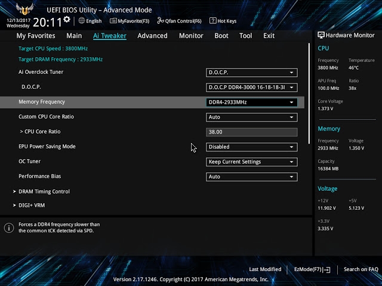Click the D.O.C.P. row label
The width and height of the screenshot is (382, 286).
click(31, 87)
